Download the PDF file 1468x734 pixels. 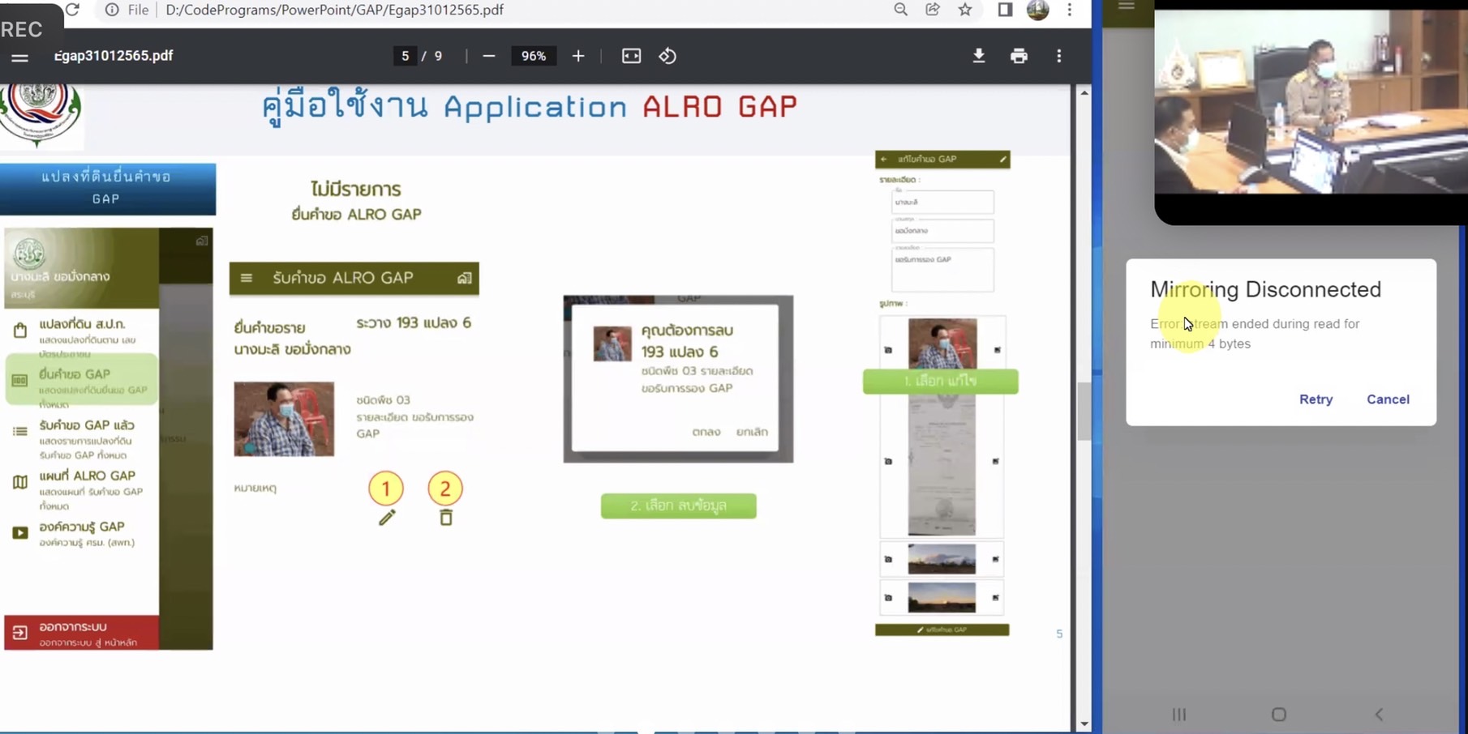[x=979, y=56]
